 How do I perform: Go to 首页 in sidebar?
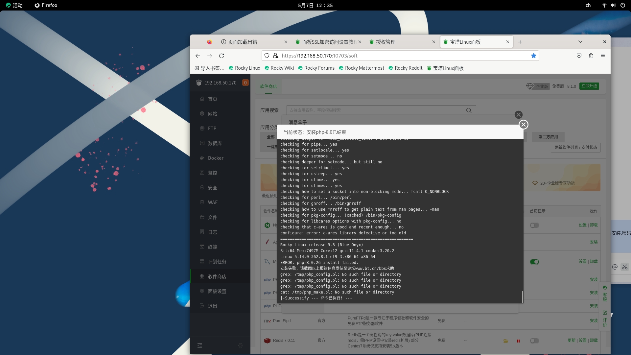coord(220,99)
